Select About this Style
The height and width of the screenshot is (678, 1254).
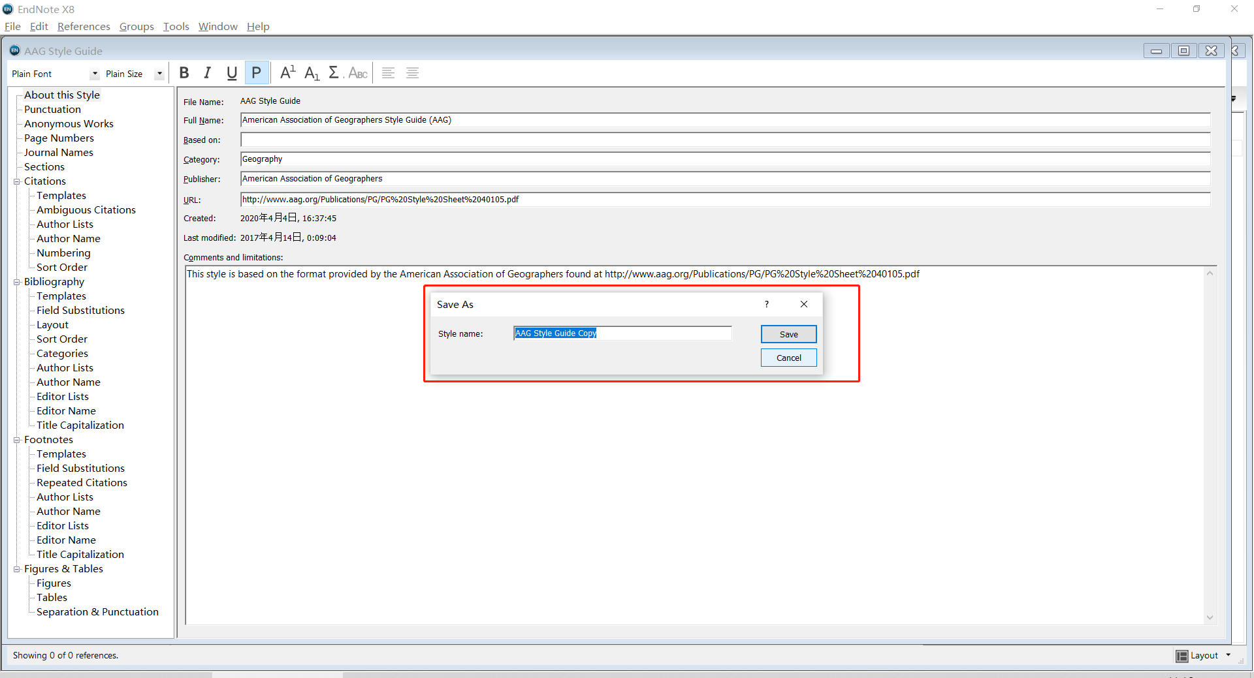pyautogui.click(x=62, y=95)
